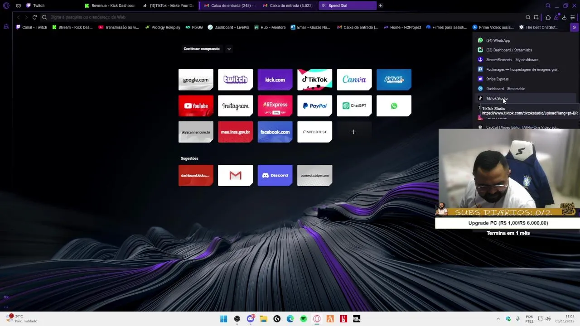
Task: Open a new tab with the plus button
Action: coord(380,5)
